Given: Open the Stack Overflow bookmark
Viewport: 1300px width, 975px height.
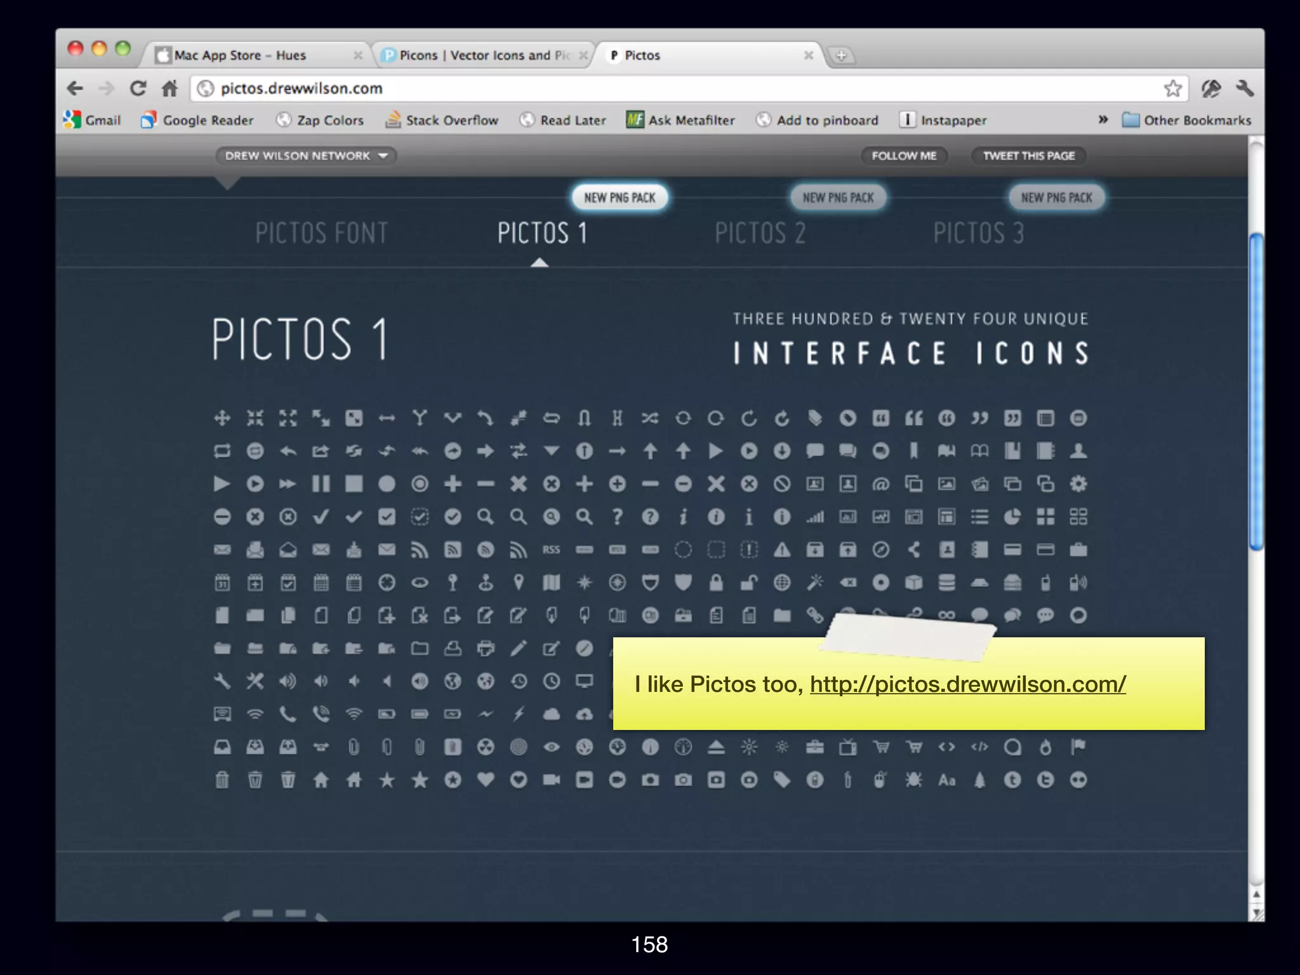Looking at the screenshot, I should click(x=442, y=120).
